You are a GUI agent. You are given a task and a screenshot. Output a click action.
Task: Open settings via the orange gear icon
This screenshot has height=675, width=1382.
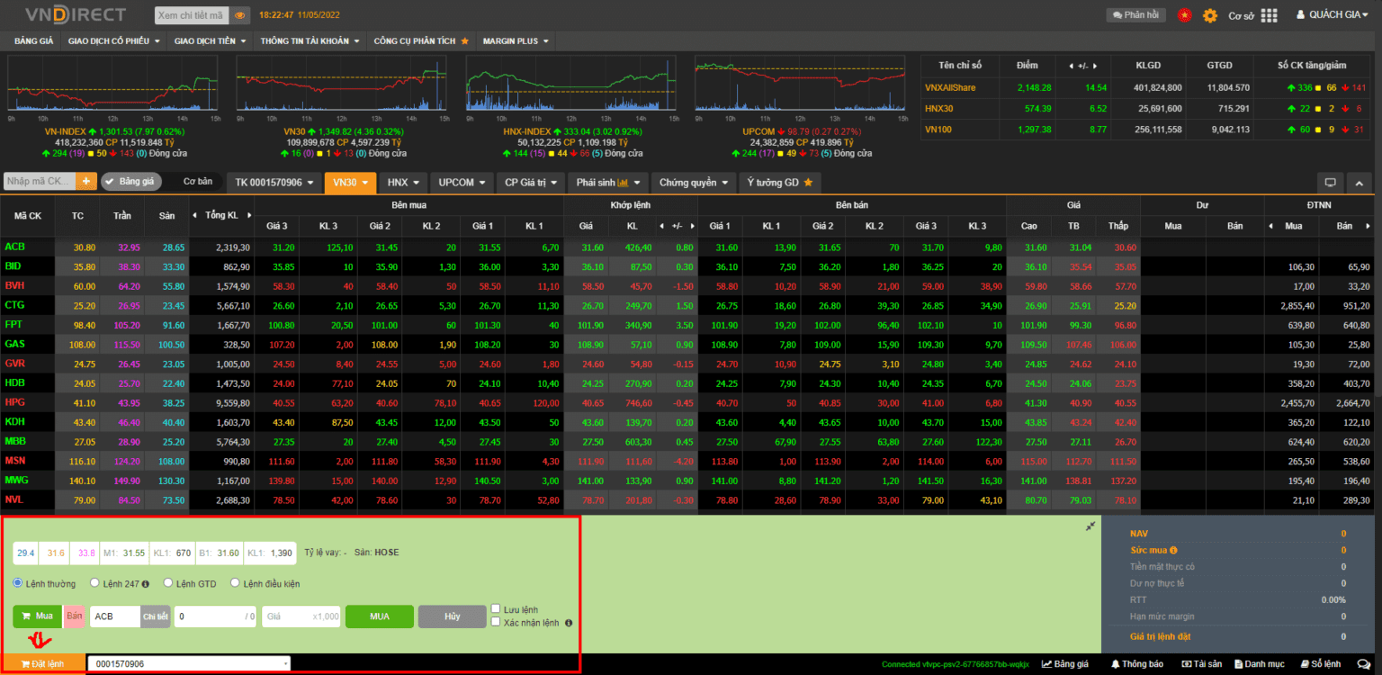pos(1210,15)
